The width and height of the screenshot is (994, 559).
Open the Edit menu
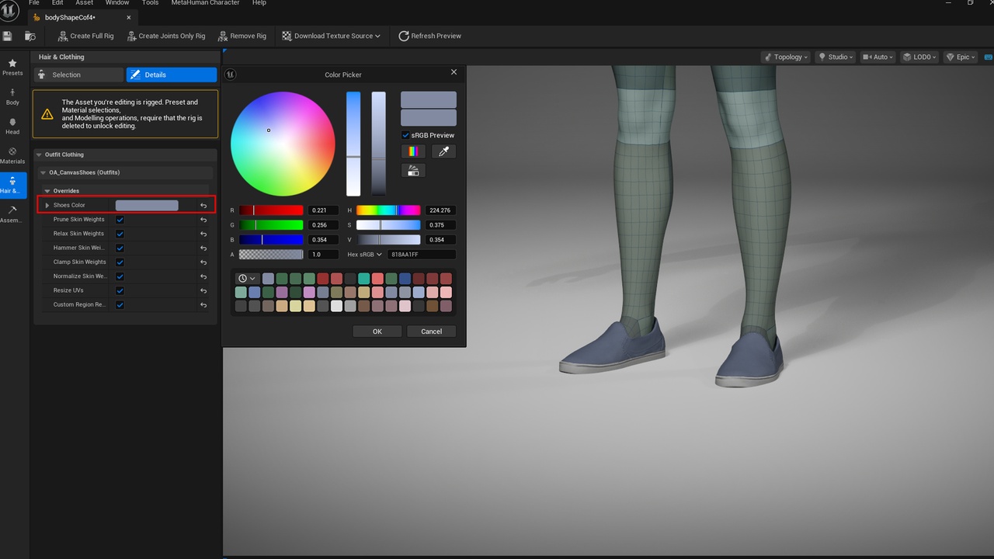[57, 3]
